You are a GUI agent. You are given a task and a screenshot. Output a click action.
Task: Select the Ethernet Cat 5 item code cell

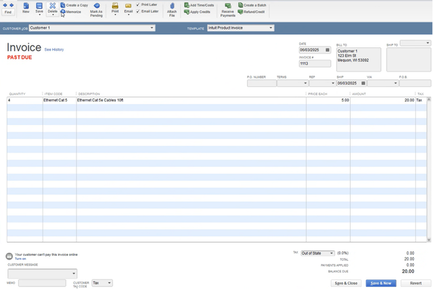pos(60,101)
